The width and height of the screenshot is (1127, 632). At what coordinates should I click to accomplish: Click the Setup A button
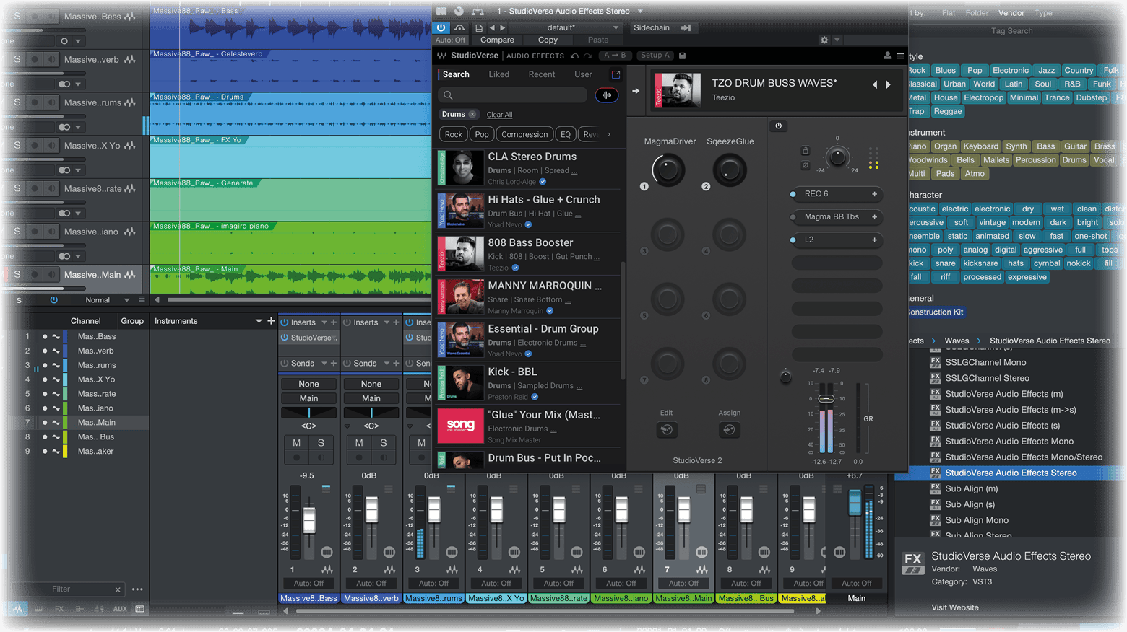[x=655, y=56]
